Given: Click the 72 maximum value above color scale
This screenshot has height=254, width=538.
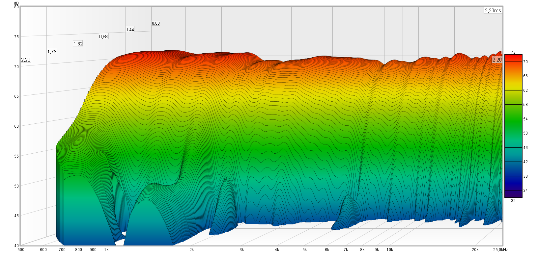Looking at the screenshot, I should [x=513, y=52].
